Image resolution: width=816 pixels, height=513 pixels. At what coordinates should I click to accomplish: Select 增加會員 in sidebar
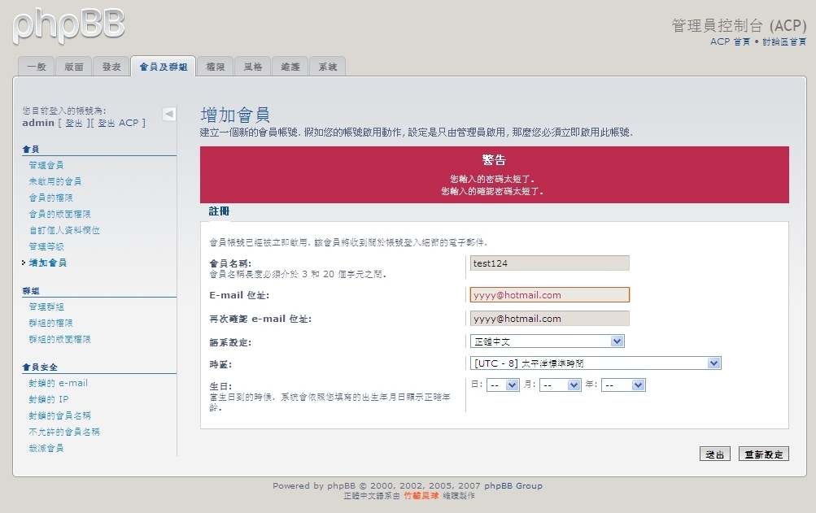(x=48, y=263)
